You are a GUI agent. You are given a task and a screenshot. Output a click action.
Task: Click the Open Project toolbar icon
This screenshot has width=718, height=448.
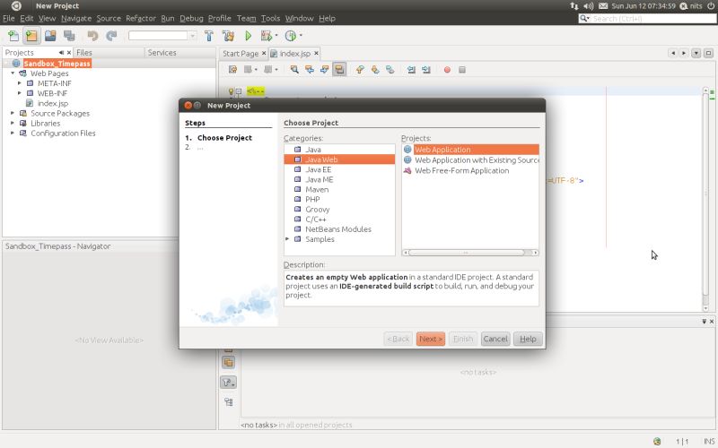tap(50, 36)
